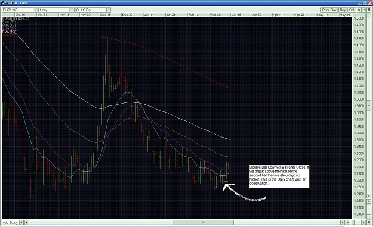Click the vertical scrollbar down arrow above the zoom control
Image resolution: width=373 pixels, height=227 pixels.
(x=369, y=196)
